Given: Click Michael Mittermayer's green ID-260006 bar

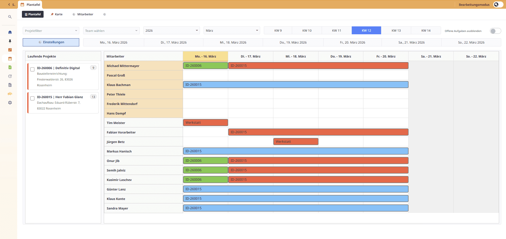Looking at the screenshot, I should tap(205, 65).
